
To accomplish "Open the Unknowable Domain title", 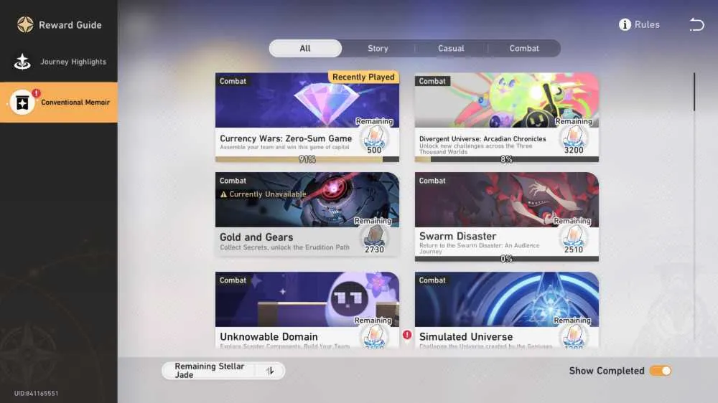I will click(269, 337).
